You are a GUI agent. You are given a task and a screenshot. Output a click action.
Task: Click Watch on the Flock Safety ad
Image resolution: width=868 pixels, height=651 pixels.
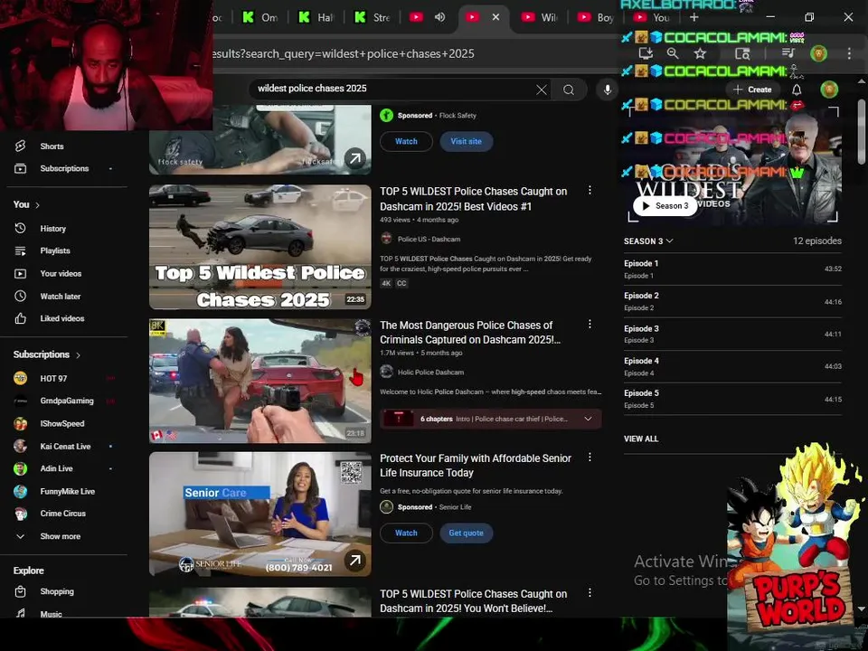(406, 141)
